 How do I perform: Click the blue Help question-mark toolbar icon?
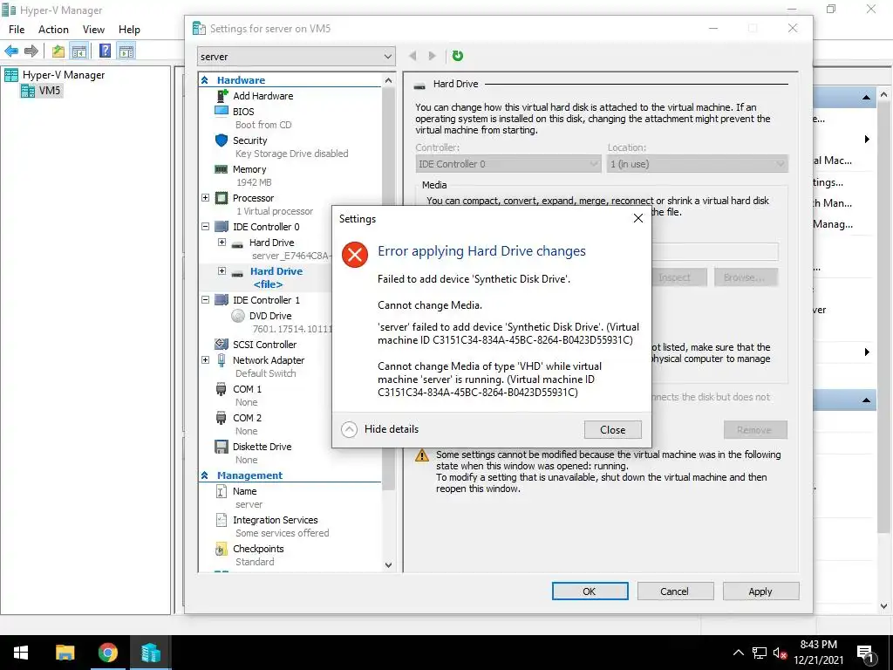coord(105,51)
